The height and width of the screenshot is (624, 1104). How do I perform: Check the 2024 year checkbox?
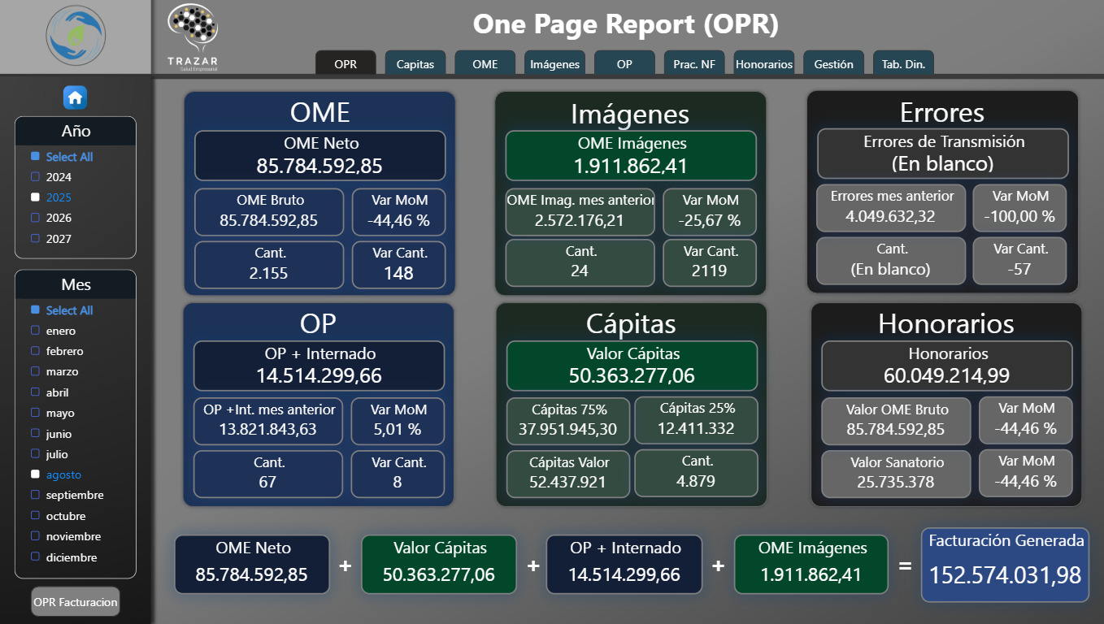tap(35, 177)
